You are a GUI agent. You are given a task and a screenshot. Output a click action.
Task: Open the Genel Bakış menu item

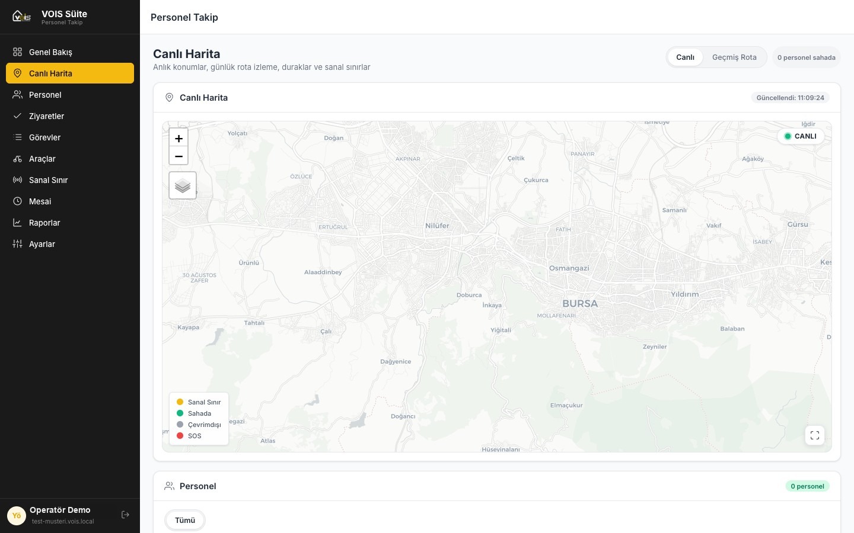coord(70,52)
